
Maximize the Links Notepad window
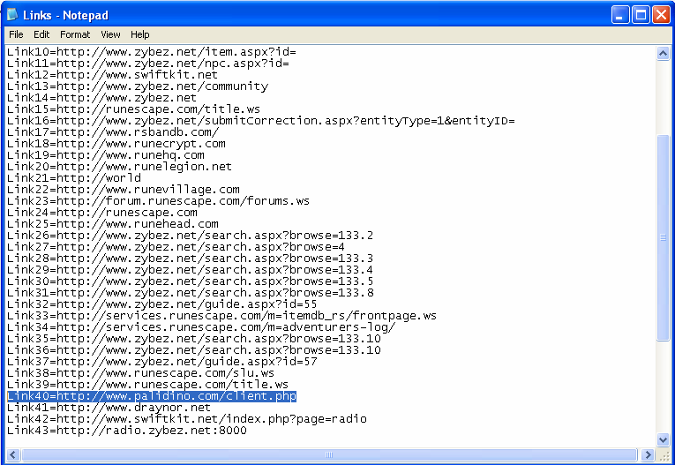(641, 14)
